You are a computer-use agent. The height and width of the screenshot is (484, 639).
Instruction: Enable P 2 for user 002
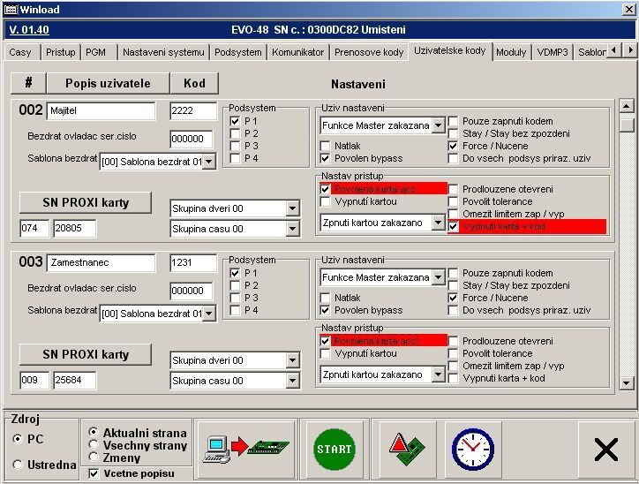point(235,133)
